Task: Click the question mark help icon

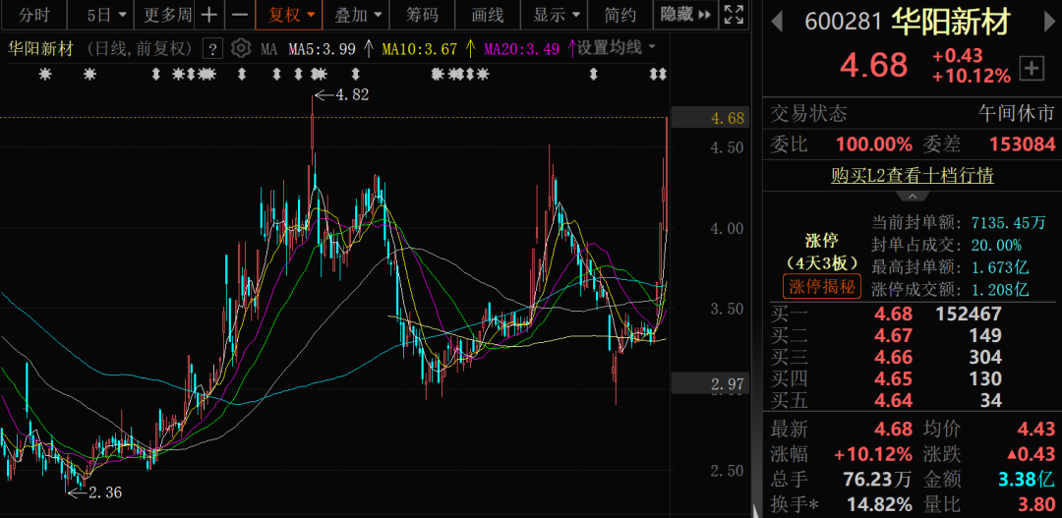Action: tap(211, 48)
